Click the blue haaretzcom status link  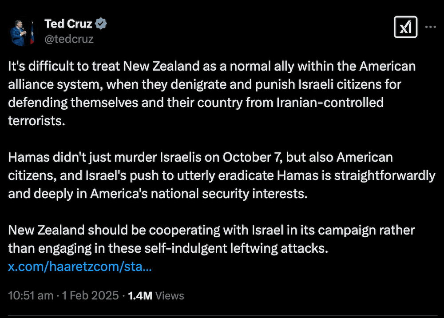80,266
